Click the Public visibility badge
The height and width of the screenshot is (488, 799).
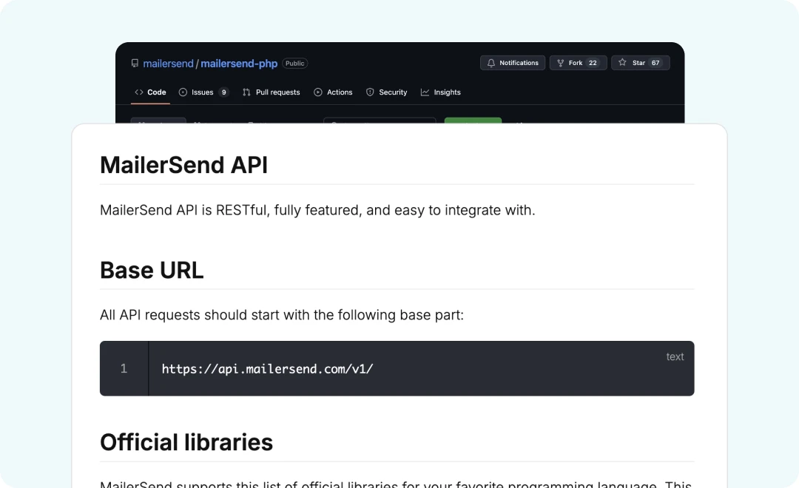pos(295,63)
